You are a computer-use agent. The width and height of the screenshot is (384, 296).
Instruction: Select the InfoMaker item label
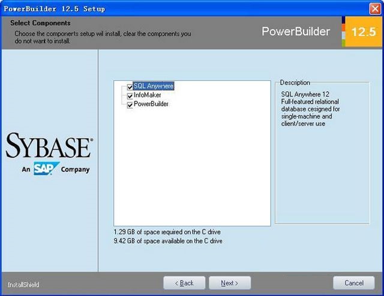point(147,95)
